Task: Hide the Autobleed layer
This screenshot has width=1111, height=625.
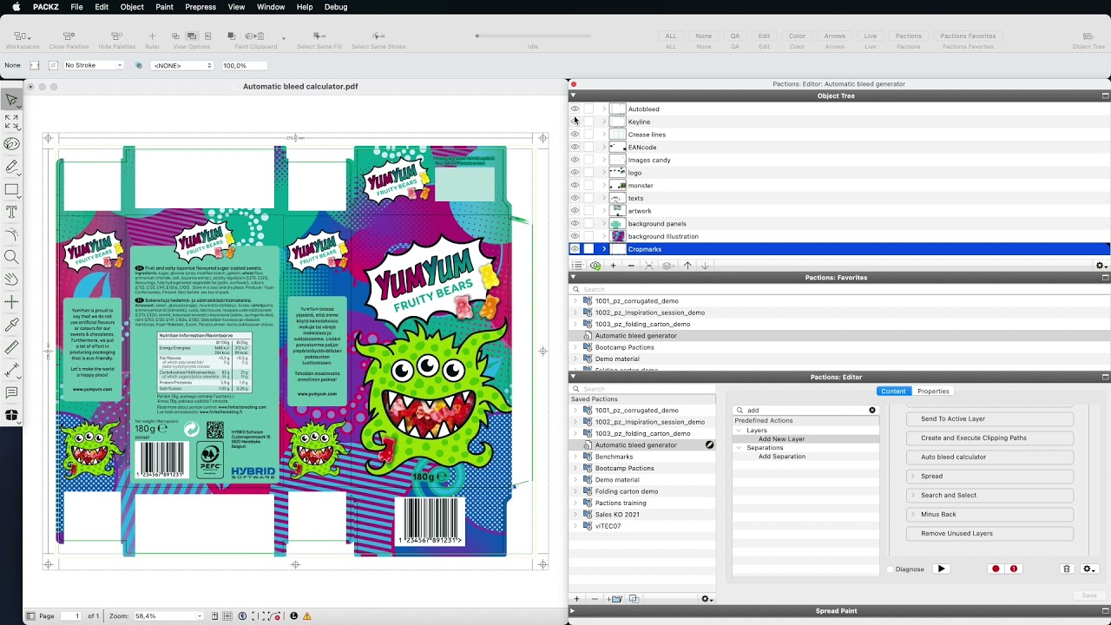Action: pyautogui.click(x=575, y=109)
